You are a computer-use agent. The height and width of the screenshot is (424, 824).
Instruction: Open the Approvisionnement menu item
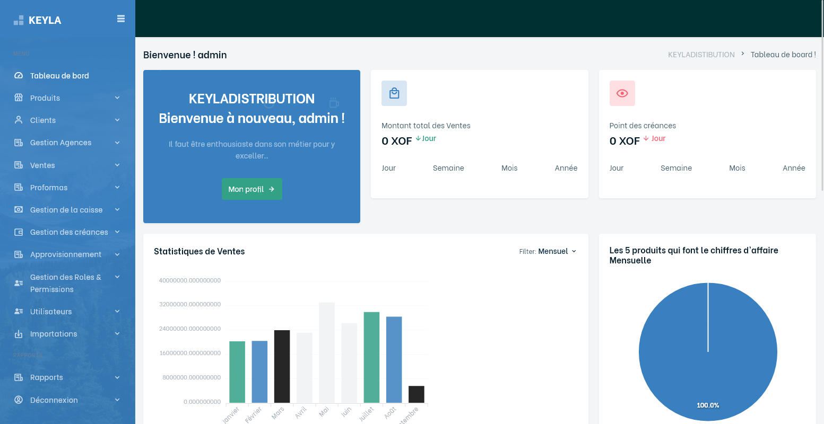[x=67, y=254]
